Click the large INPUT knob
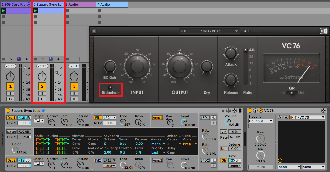 click(x=137, y=66)
